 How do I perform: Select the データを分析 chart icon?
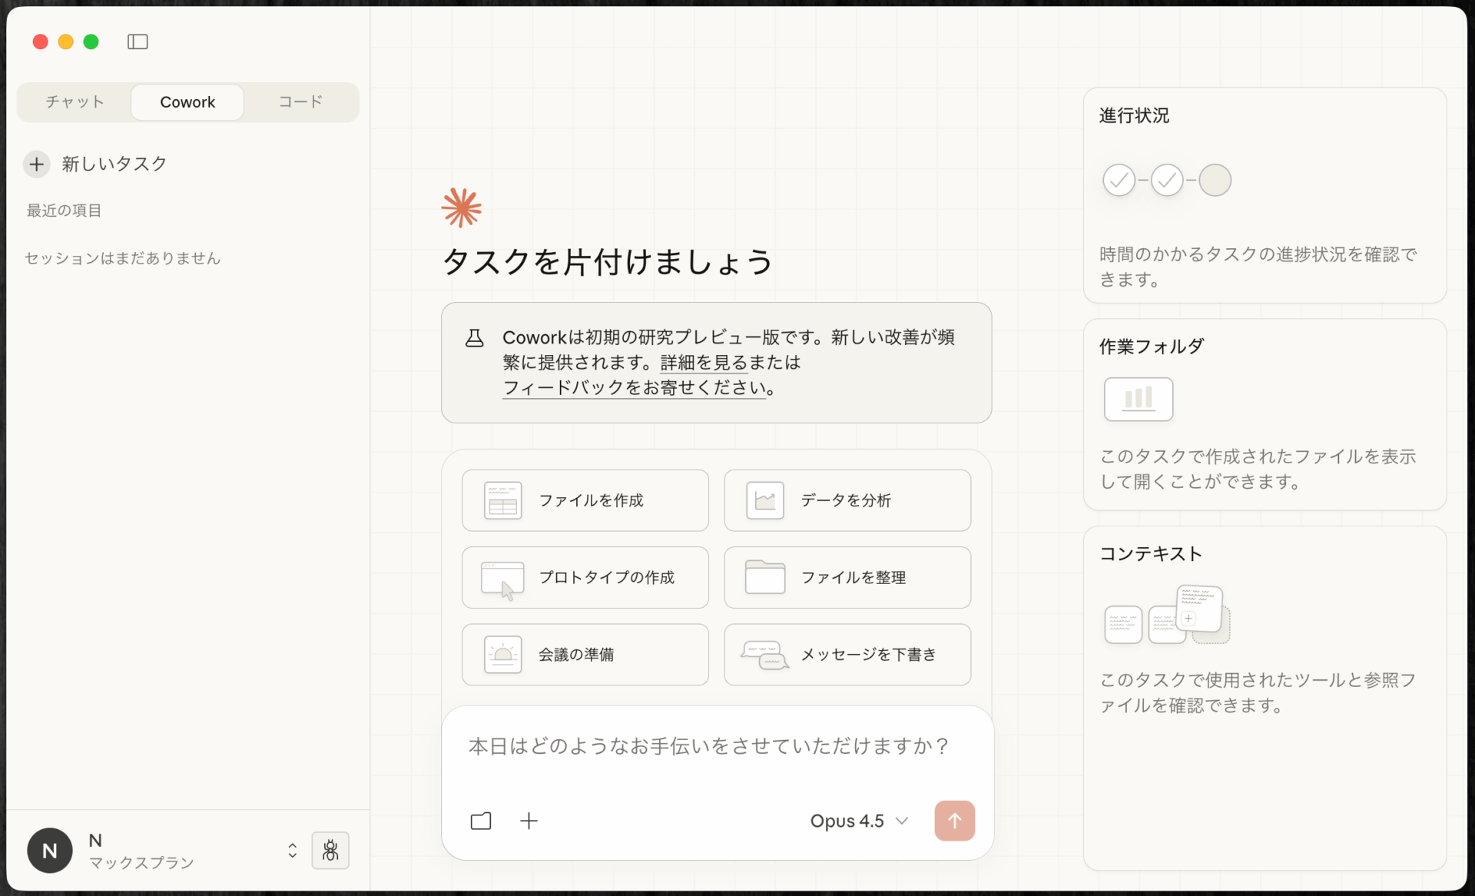[x=764, y=499]
